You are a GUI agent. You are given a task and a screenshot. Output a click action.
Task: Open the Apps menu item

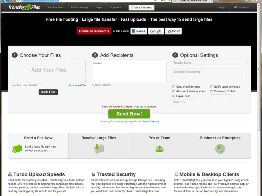[99, 8]
